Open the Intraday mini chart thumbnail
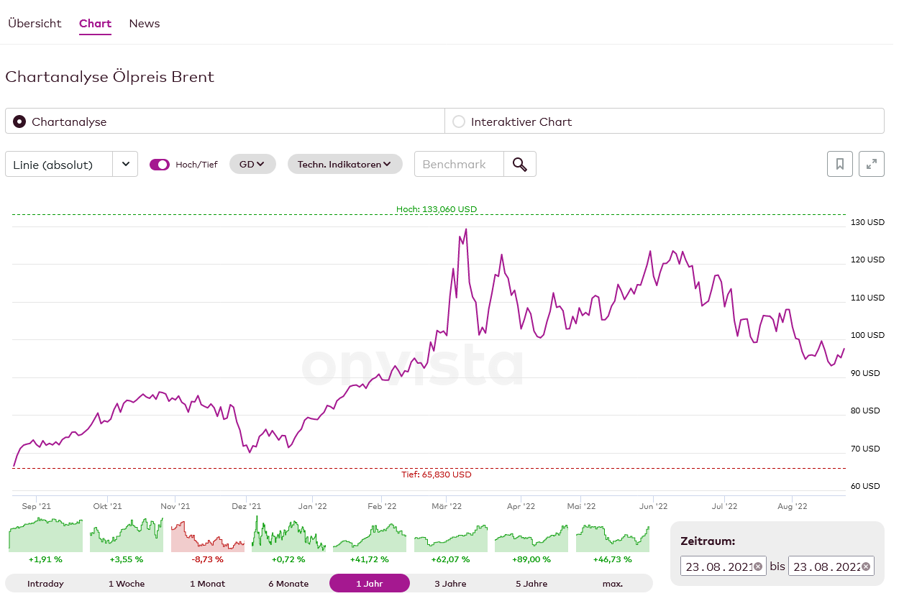 [x=45, y=535]
